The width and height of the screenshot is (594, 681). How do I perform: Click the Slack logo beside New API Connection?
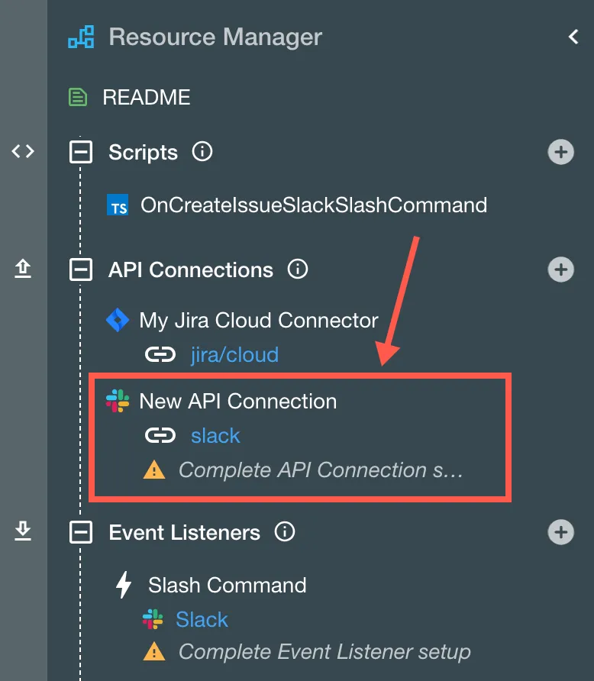[118, 401]
